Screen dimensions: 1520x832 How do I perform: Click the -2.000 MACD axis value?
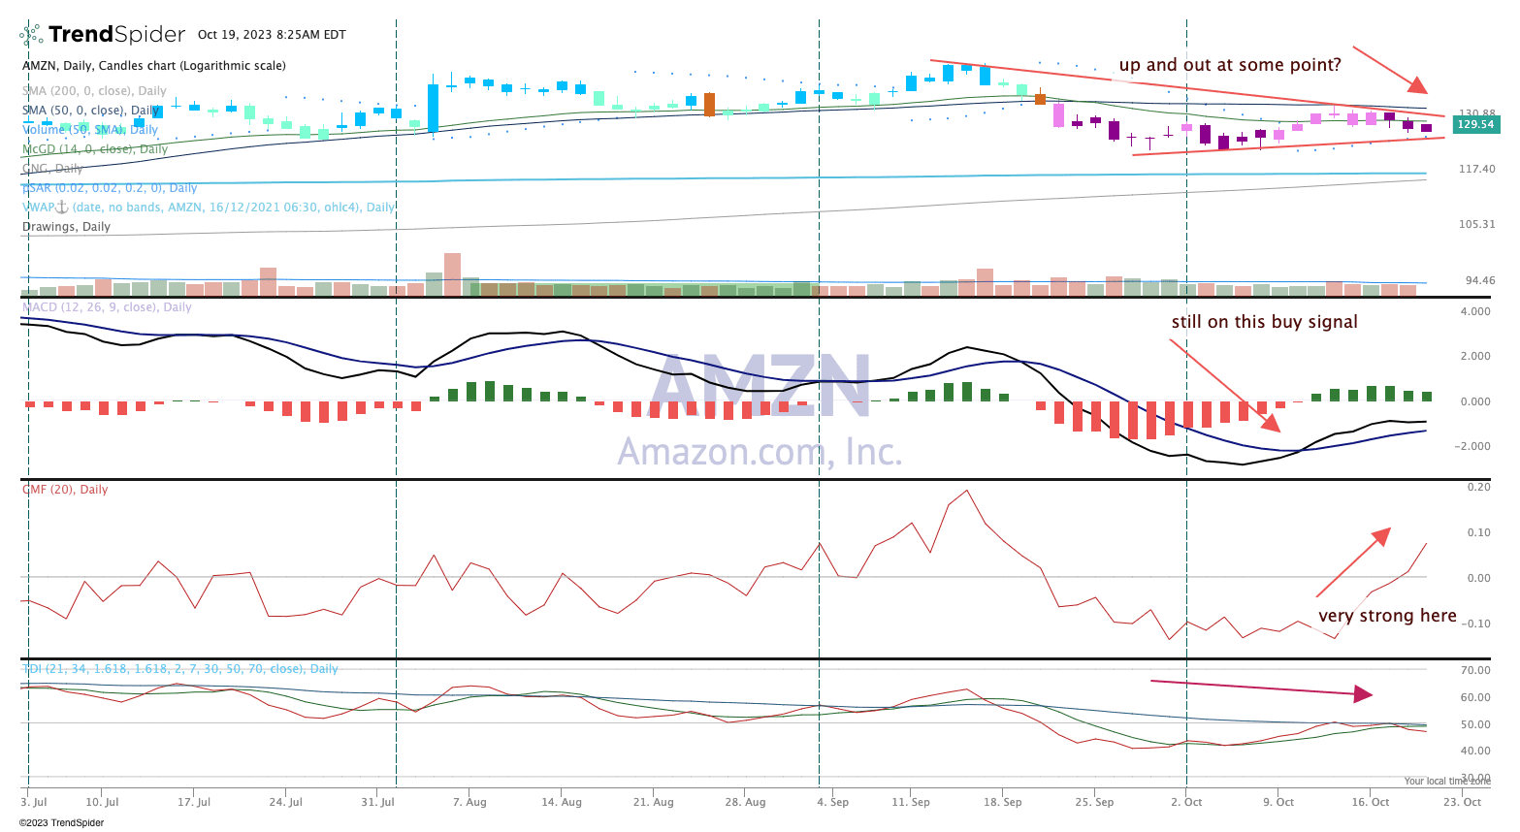point(1472,446)
